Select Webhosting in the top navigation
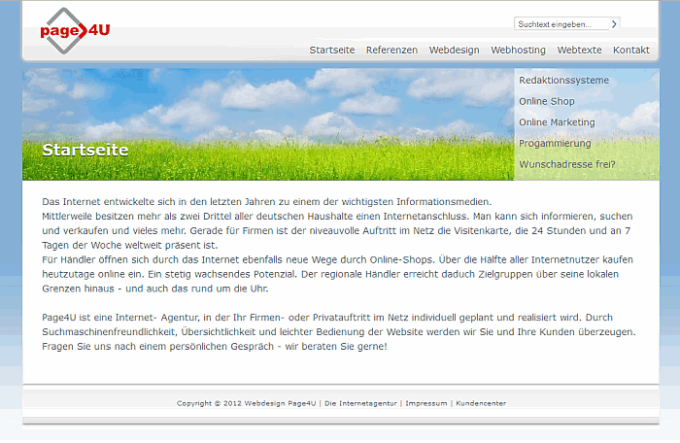Screen dimensions: 680x443 tap(518, 50)
